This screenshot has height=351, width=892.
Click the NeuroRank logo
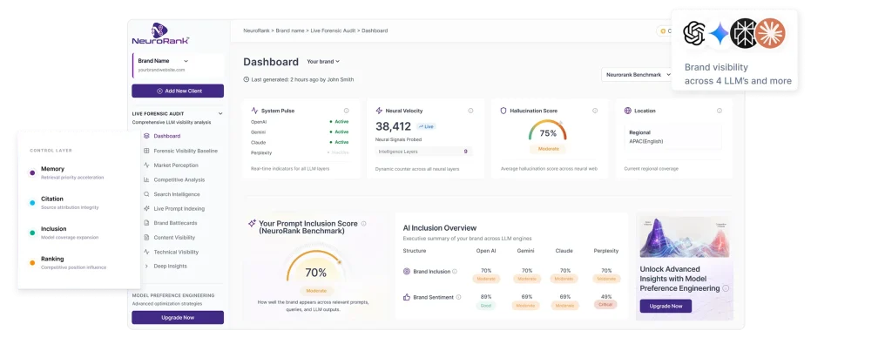click(160, 34)
